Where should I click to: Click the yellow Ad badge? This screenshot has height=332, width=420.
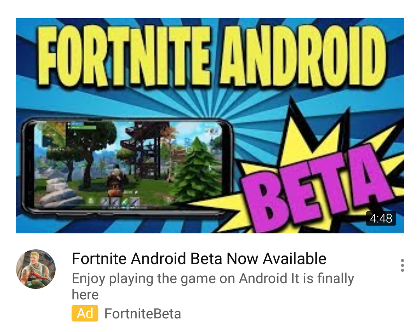click(x=85, y=313)
